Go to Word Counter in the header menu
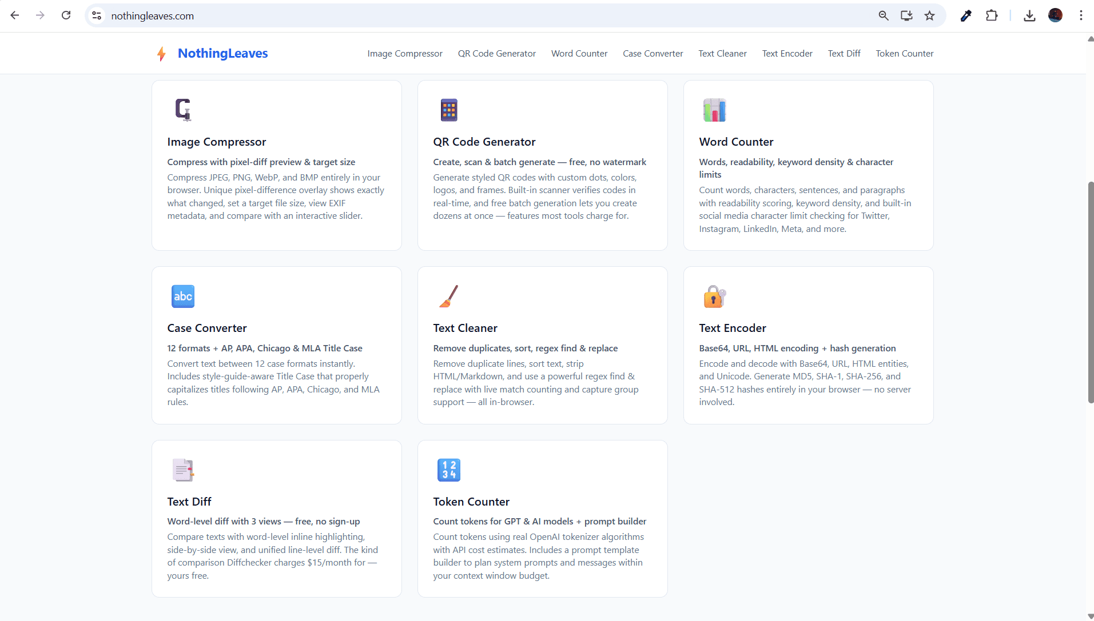Image resolution: width=1094 pixels, height=621 pixels. (x=579, y=54)
